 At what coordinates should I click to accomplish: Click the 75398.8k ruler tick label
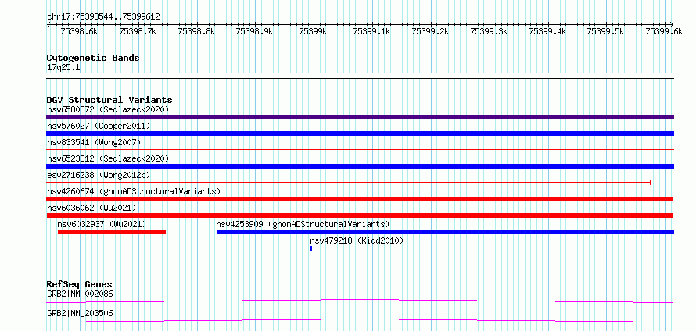(196, 31)
